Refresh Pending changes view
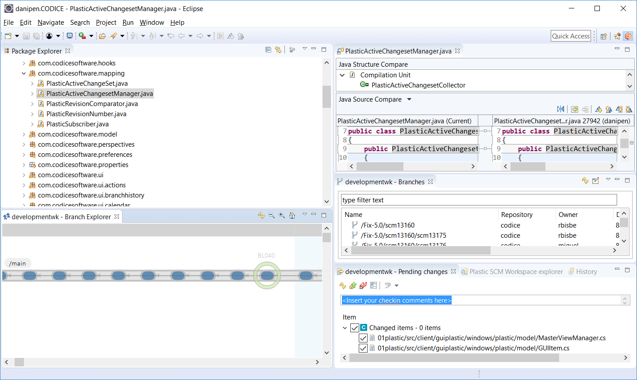The width and height of the screenshot is (637, 380). pyautogui.click(x=343, y=285)
